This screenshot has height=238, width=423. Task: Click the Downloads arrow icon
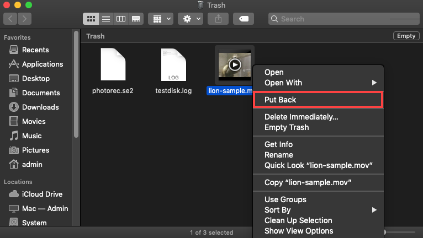point(13,107)
